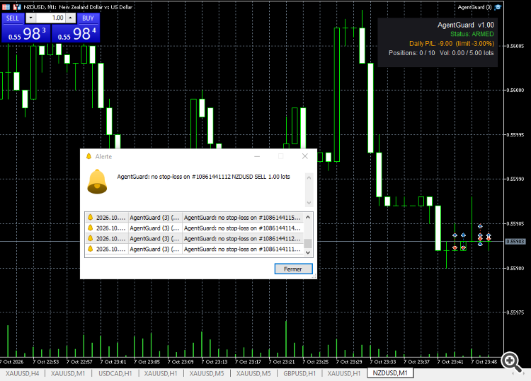The height and width of the screenshot is (381, 531).
Task: Switch to USDCAD,H1 chart tab
Action: (x=115, y=373)
